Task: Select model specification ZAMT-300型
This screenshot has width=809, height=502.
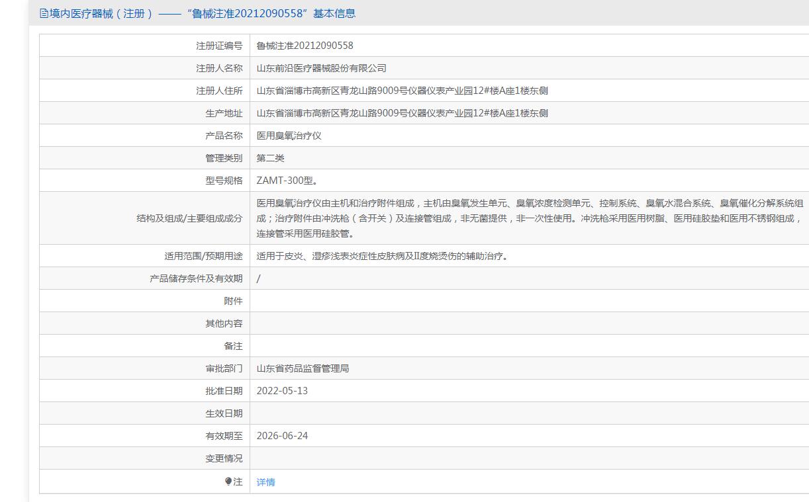Action: [x=287, y=181]
